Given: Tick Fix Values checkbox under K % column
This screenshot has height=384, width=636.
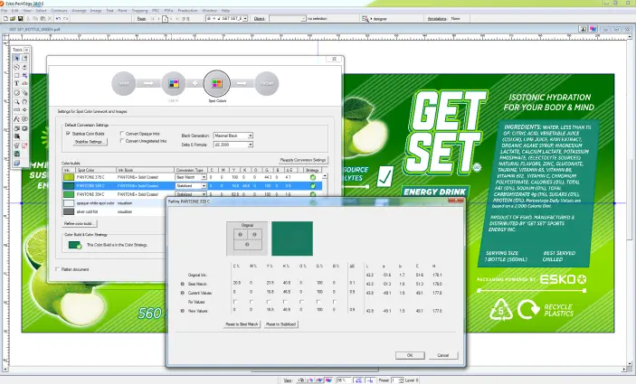Looking at the screenshot, I should [285, 302].
